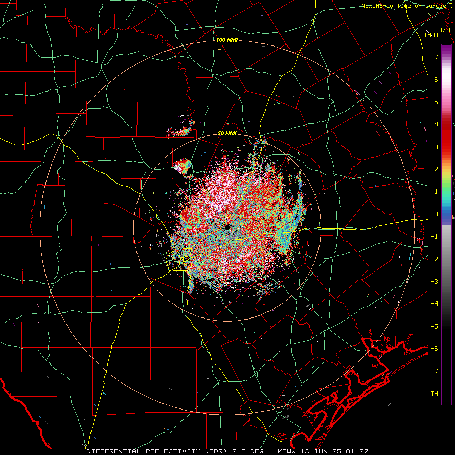Click the "0" value on the dB scale
The image size is (455, 455).
pos(436,214)
